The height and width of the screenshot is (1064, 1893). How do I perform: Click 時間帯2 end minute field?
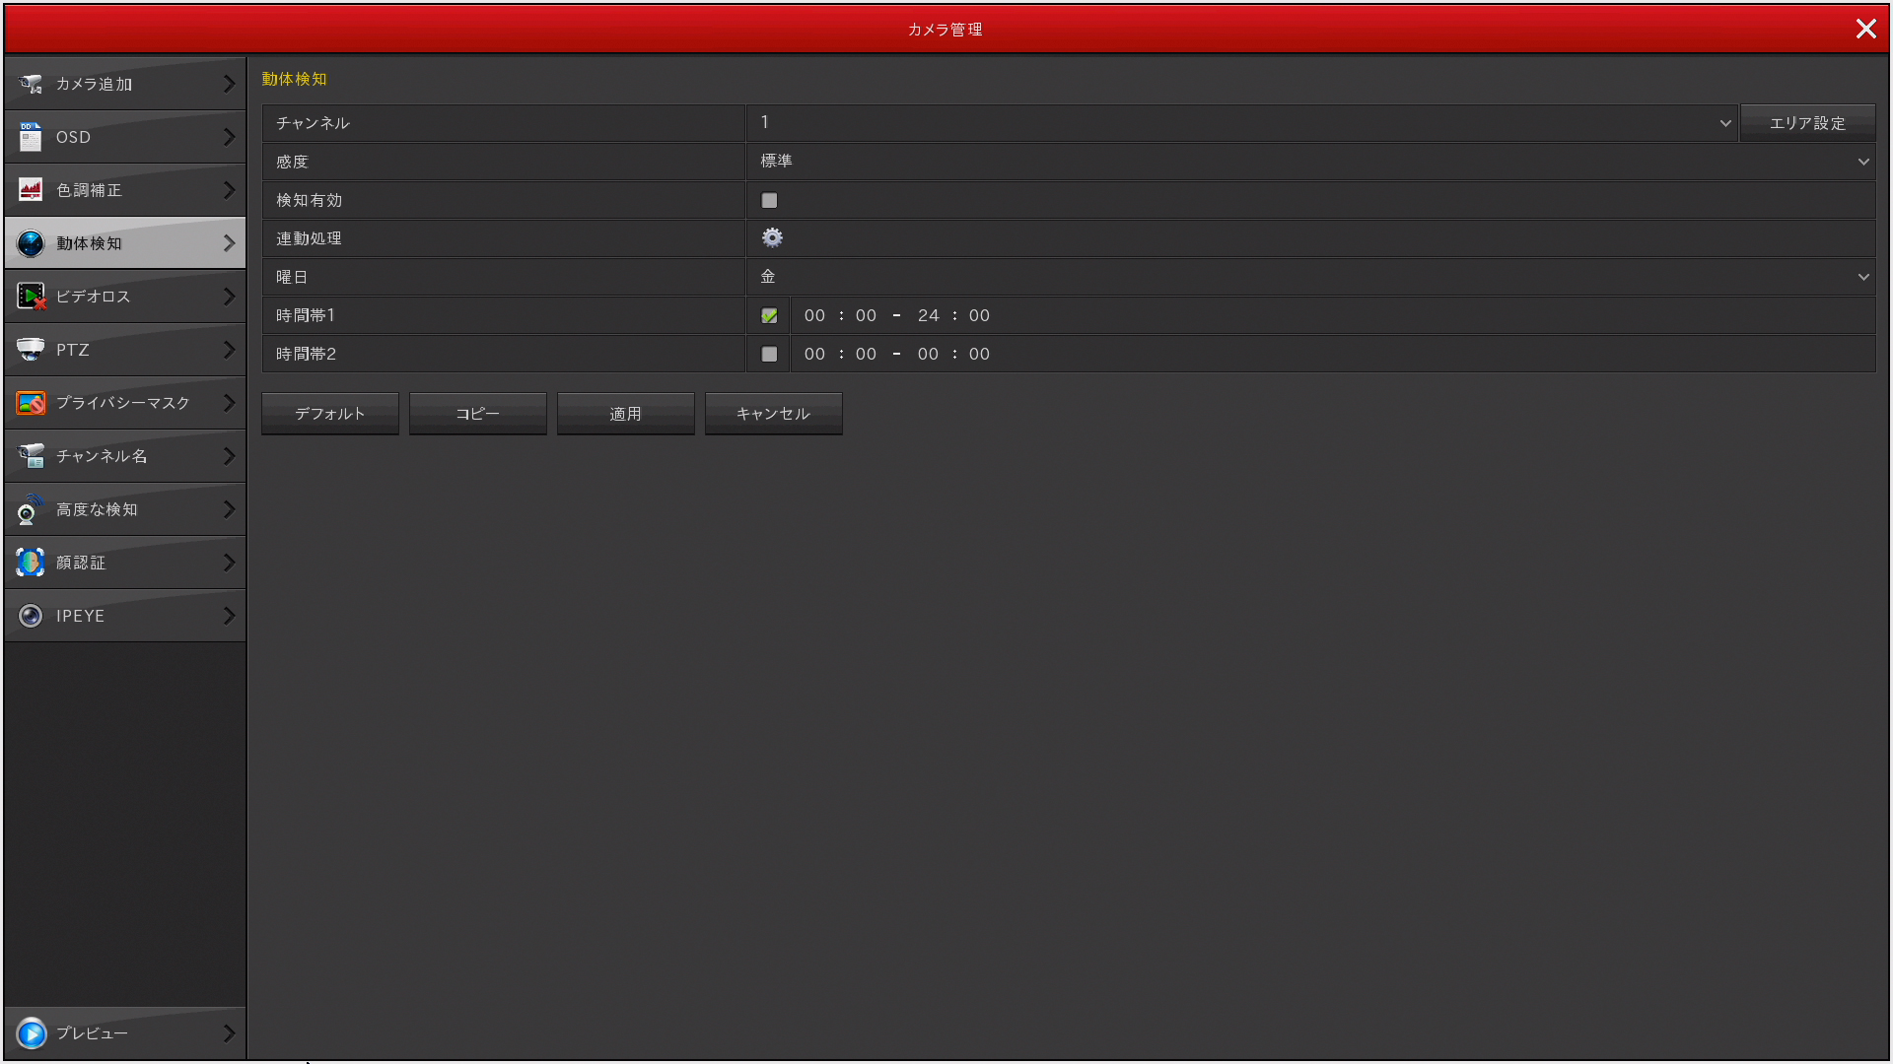pos(979,354)
